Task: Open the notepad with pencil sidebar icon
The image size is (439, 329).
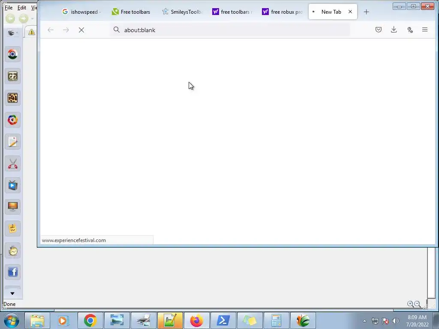Action: point(12,141)
